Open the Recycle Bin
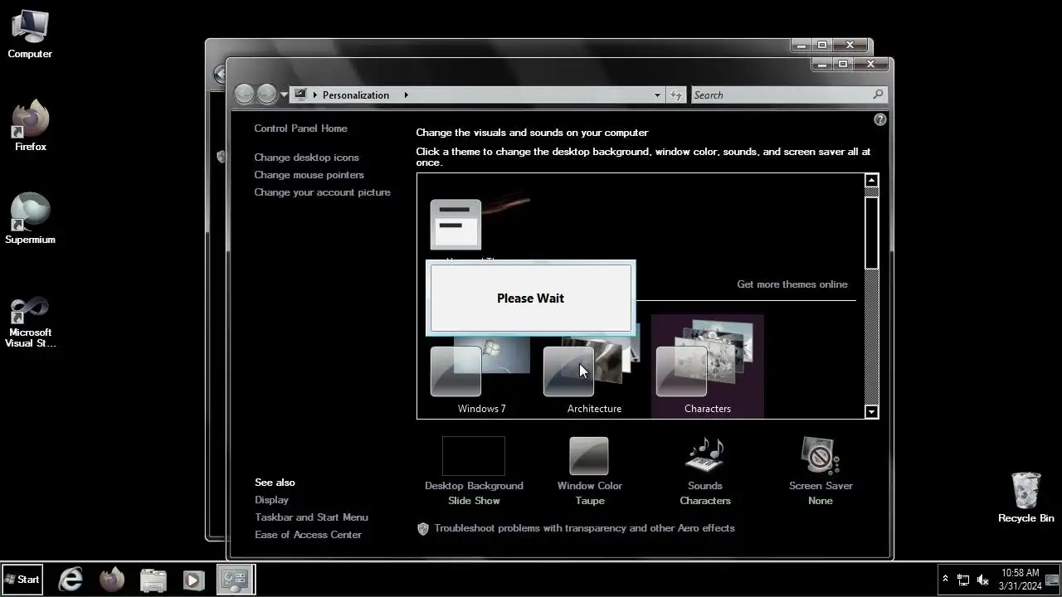 tap(1026, 498)
